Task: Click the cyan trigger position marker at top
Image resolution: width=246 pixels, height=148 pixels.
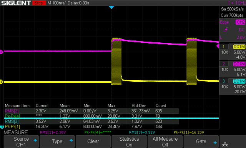Action: (x=111, y=7)
